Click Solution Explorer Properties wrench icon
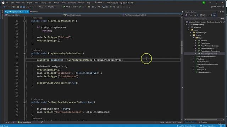 tap(211, 15)
